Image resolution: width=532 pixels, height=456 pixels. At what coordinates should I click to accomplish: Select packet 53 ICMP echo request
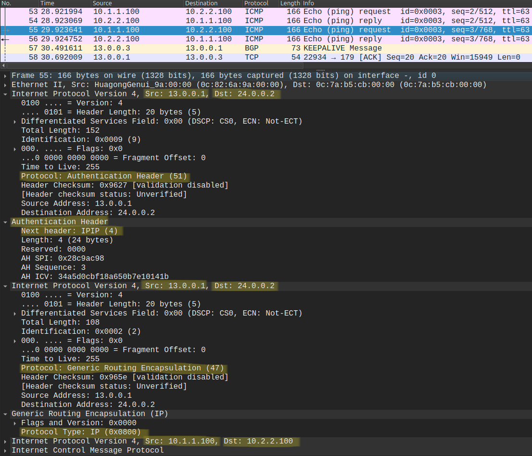(x=266, y=12)
